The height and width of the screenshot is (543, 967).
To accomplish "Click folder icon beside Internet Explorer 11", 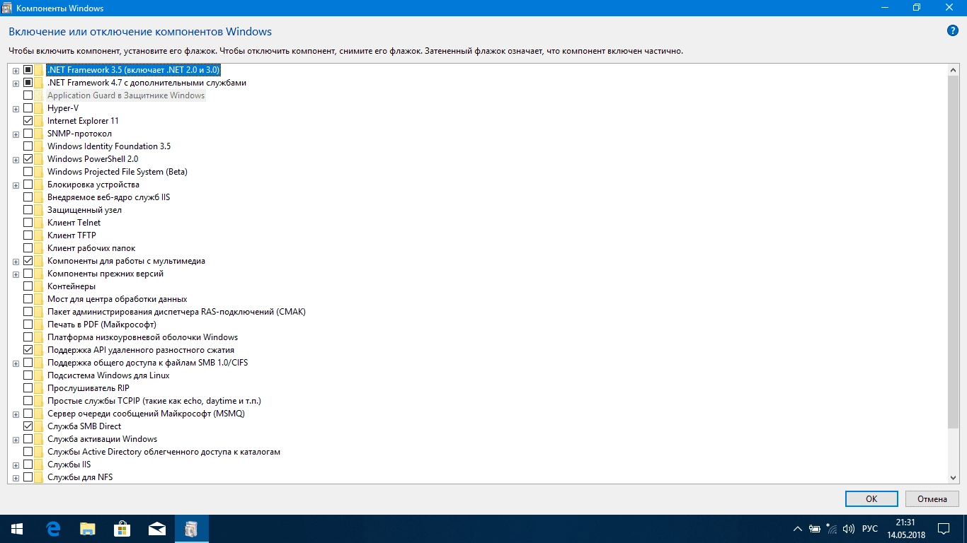I will (x=39, y=121).
